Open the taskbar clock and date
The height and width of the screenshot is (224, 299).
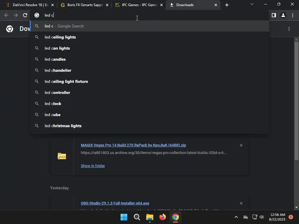click(277, 217)
